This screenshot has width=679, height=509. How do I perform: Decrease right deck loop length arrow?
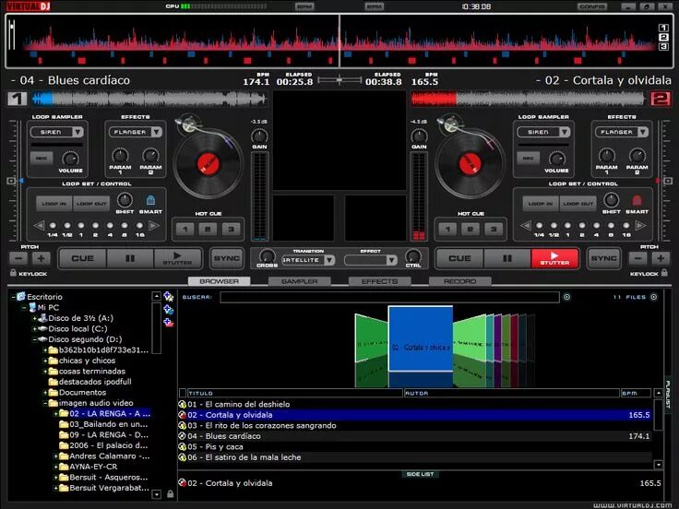pos(526,226)
